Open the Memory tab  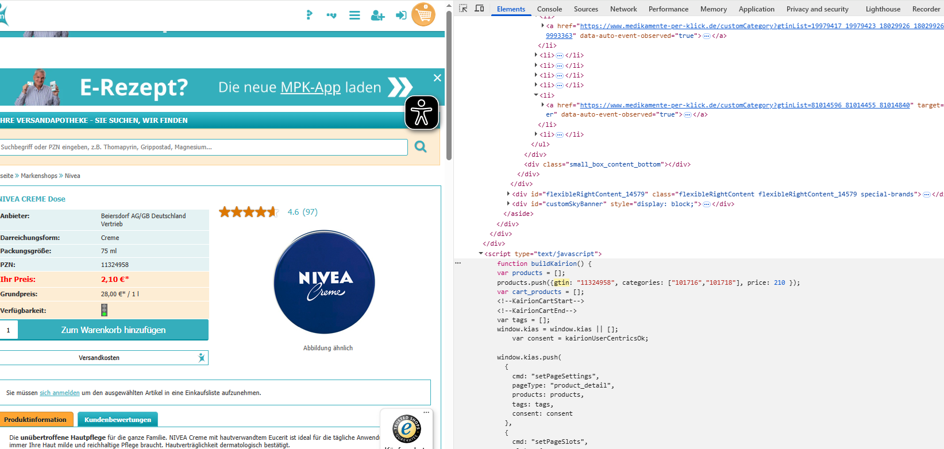(x=714, y=9)
